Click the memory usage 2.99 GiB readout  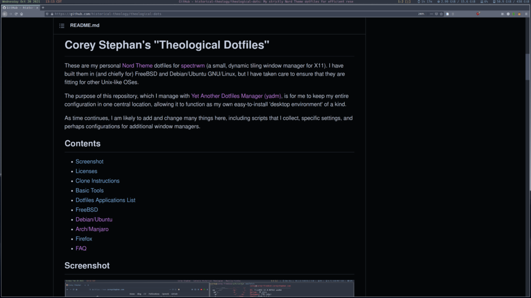click(456, 2)
